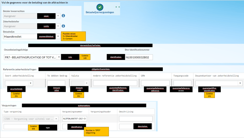The image size is (244, 138).
Task: Click the Omschrijving column header
Action: [126, 112]
